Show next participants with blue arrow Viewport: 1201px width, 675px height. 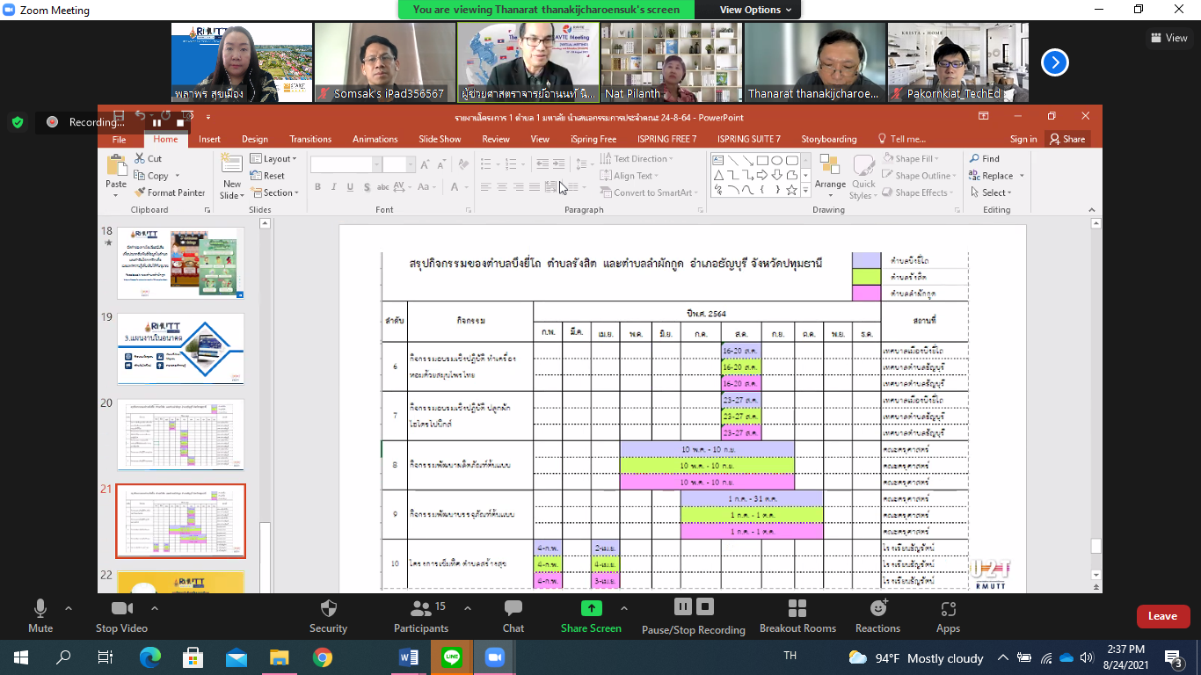[1055, 62]
